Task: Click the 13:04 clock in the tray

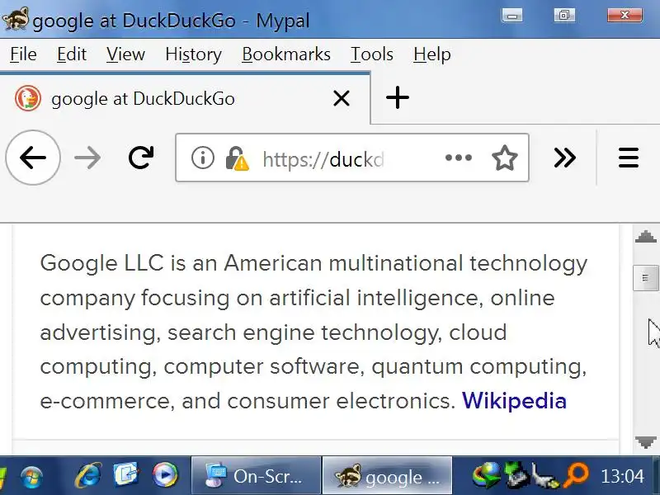Action: point(622,477)
